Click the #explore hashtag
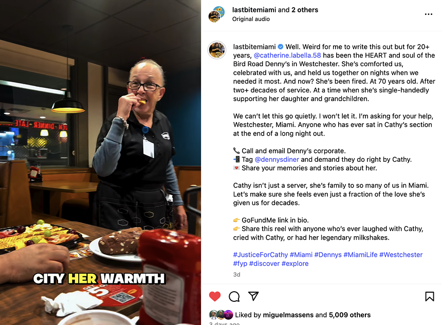This screenshot has width=442, height=325. (295, 263)
